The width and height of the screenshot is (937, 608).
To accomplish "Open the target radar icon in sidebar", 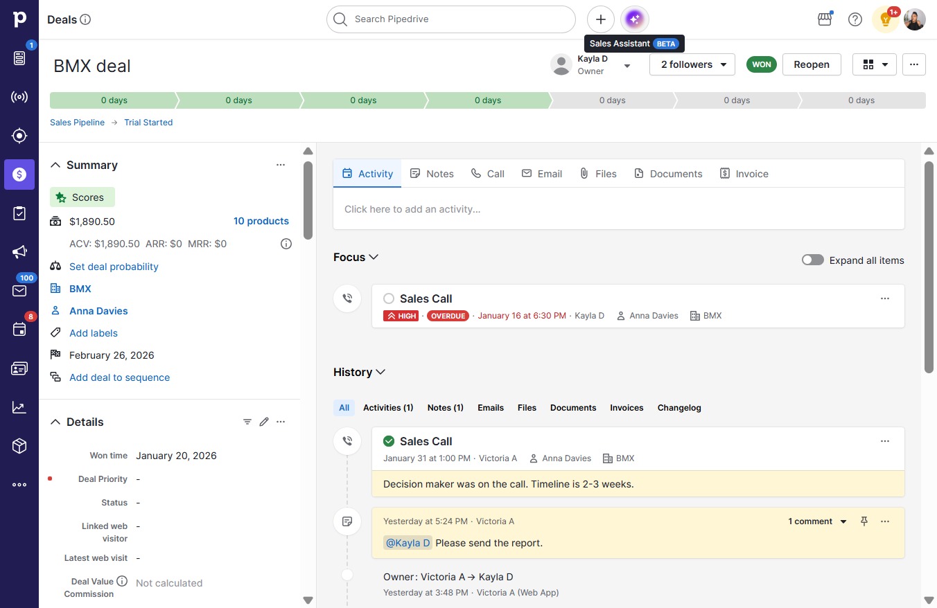I will click(19, 136).
